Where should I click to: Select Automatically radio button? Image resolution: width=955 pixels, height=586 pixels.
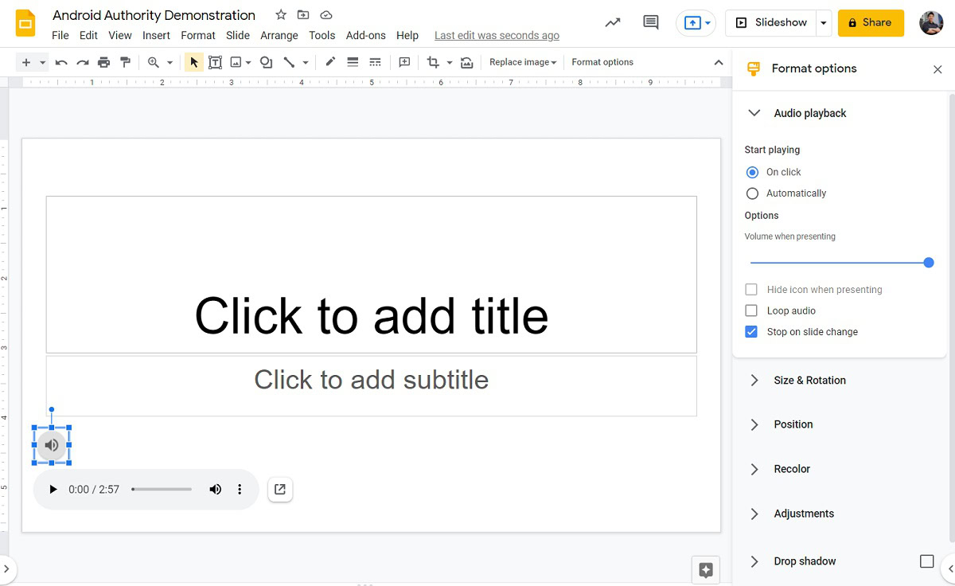click(753, 193)
